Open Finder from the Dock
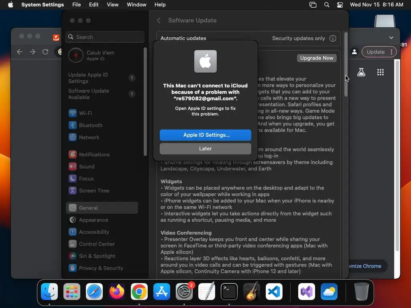The height and width of the screenshot is (308, 411). (49, 292)
